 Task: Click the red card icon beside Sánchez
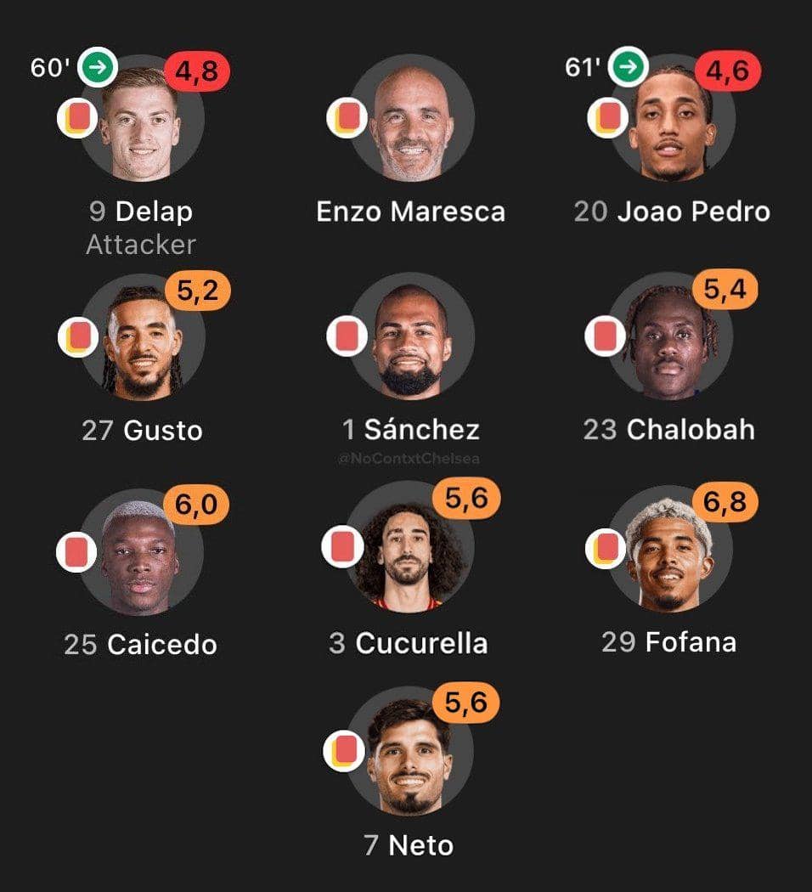tap(347, 336)
